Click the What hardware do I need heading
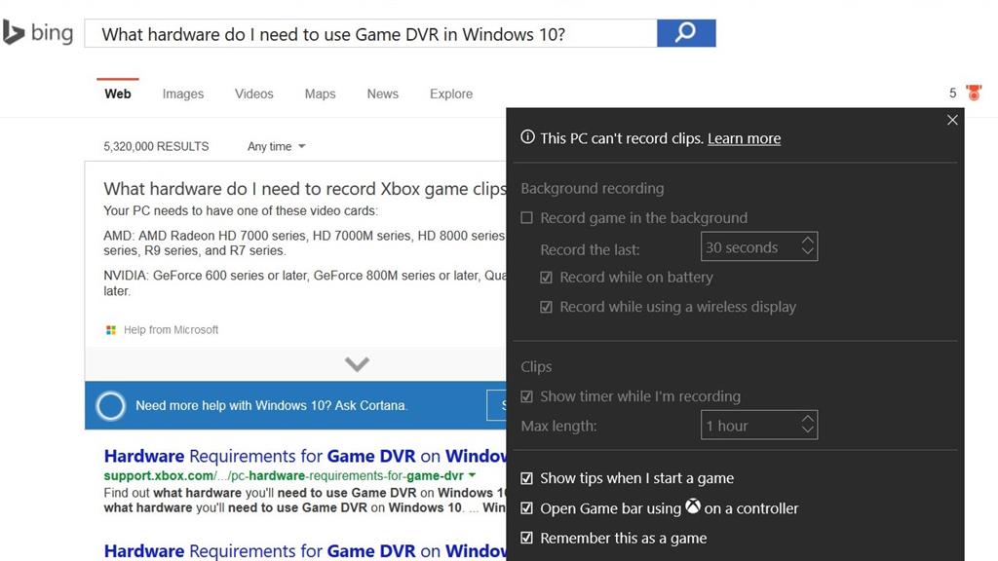The height and width of the screenshot is (561, 998). pos(305,189)
